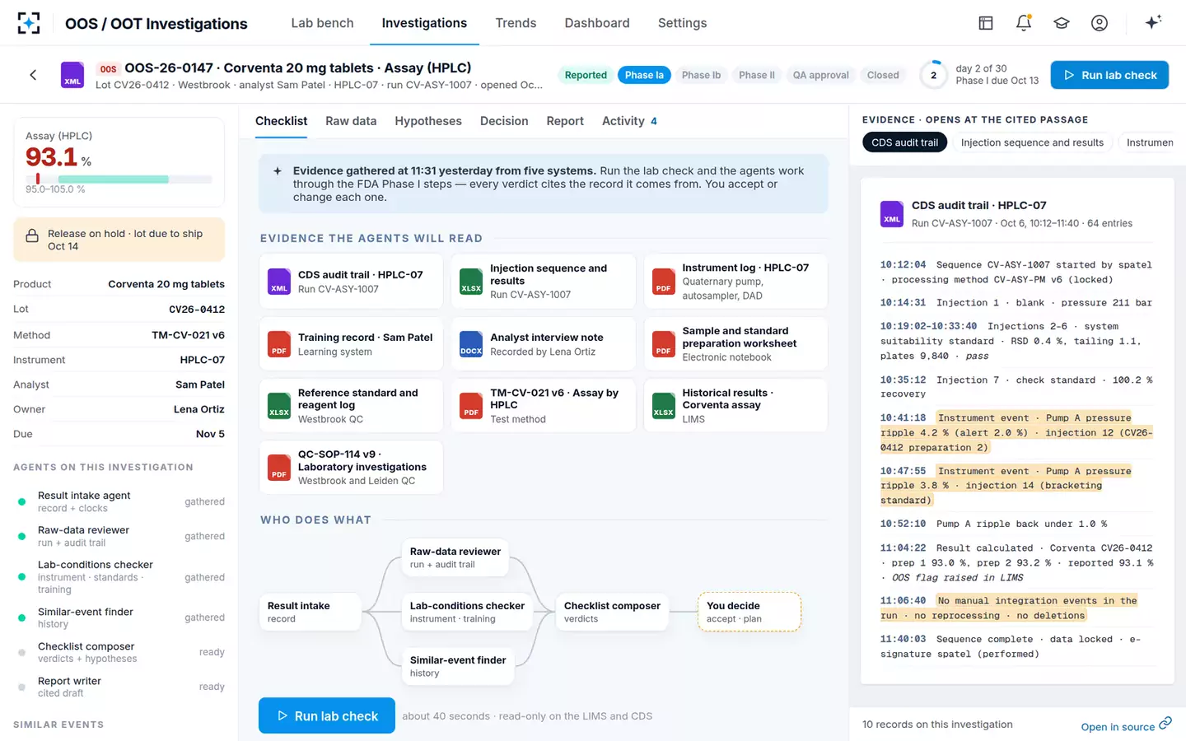Open CDS audit trail XML evidence card
The image size is (1186, 741).
351,282
